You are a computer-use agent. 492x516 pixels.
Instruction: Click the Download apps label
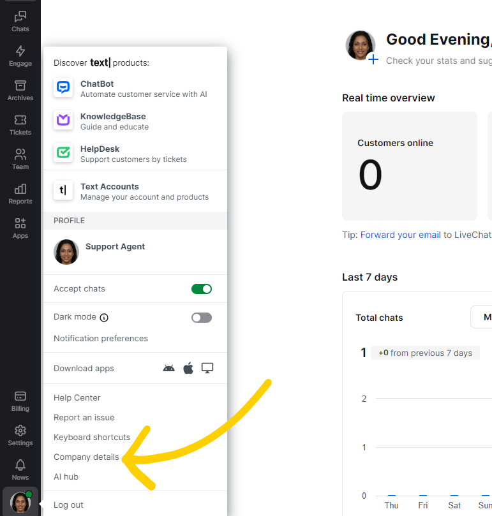(x=84, y=368)
